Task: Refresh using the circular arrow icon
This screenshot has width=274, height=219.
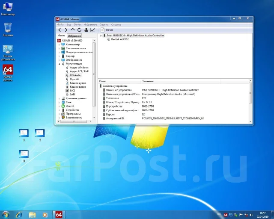Action: coord(79,30)
